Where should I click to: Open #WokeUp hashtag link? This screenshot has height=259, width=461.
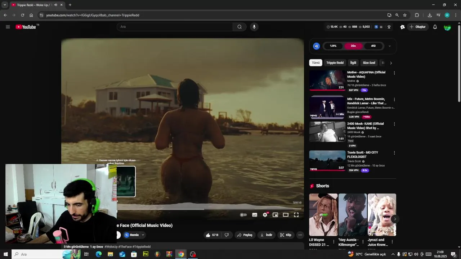click(111, 247)
